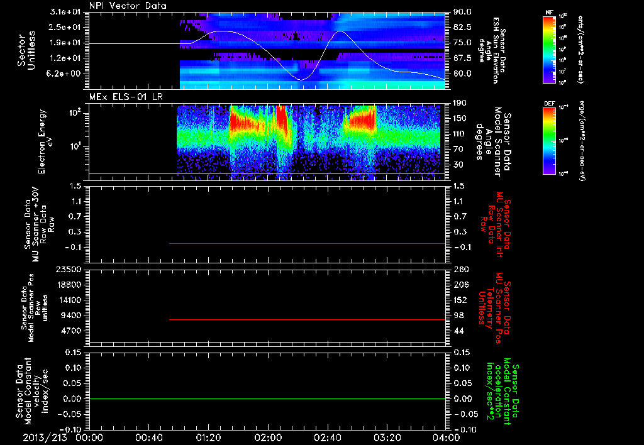Click the "14100" scanner position tick

69,300
